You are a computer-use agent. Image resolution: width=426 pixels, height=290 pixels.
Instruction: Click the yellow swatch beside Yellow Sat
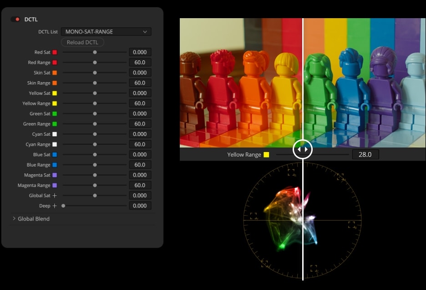(55, 93)
